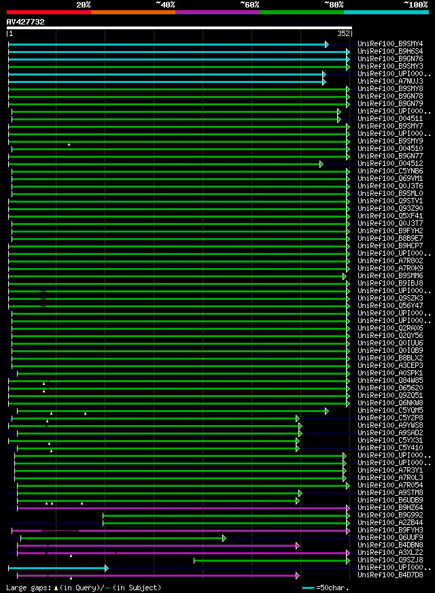The height and width of the screenshot is (593, 435).
Task: Select hit UniRef100_A9STM8
Action: click(x=390, y=492)
